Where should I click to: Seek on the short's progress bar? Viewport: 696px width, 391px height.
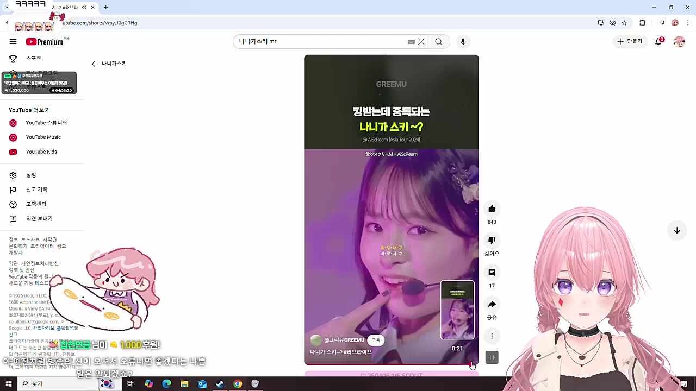click(391, 364)
